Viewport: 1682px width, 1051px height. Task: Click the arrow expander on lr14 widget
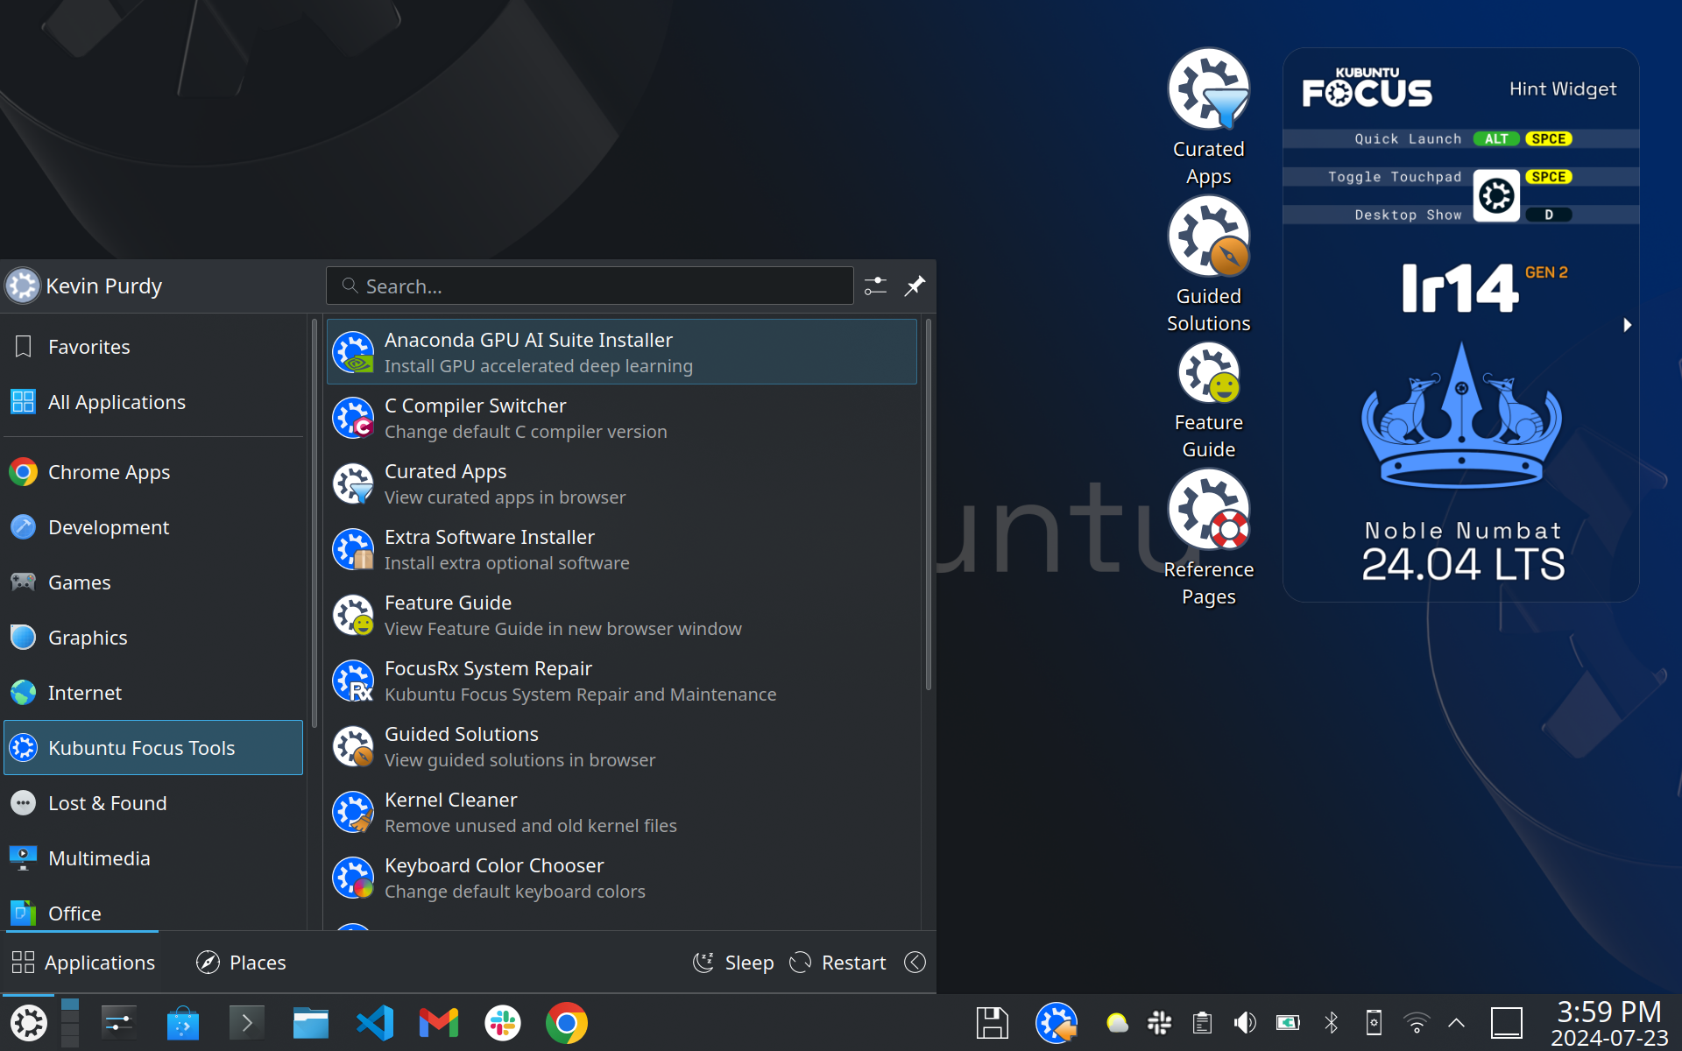[1628, 323]
